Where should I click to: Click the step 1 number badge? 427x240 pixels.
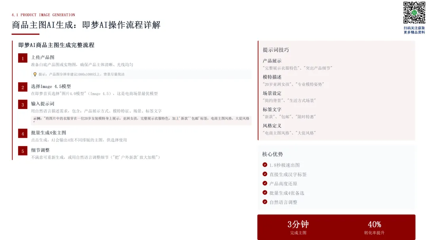pyautogui.click(x=23, y=58)
